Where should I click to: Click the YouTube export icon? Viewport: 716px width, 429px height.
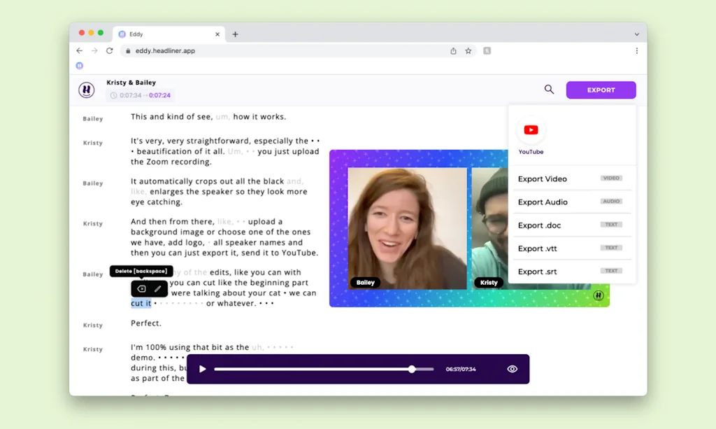[531, 130]
